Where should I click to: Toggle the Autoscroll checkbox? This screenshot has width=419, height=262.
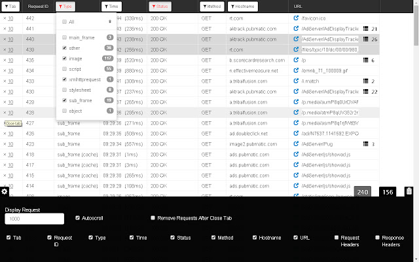[x=77, y=218]
